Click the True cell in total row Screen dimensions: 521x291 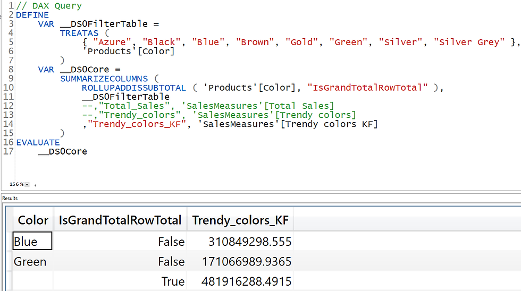(173, 281)
